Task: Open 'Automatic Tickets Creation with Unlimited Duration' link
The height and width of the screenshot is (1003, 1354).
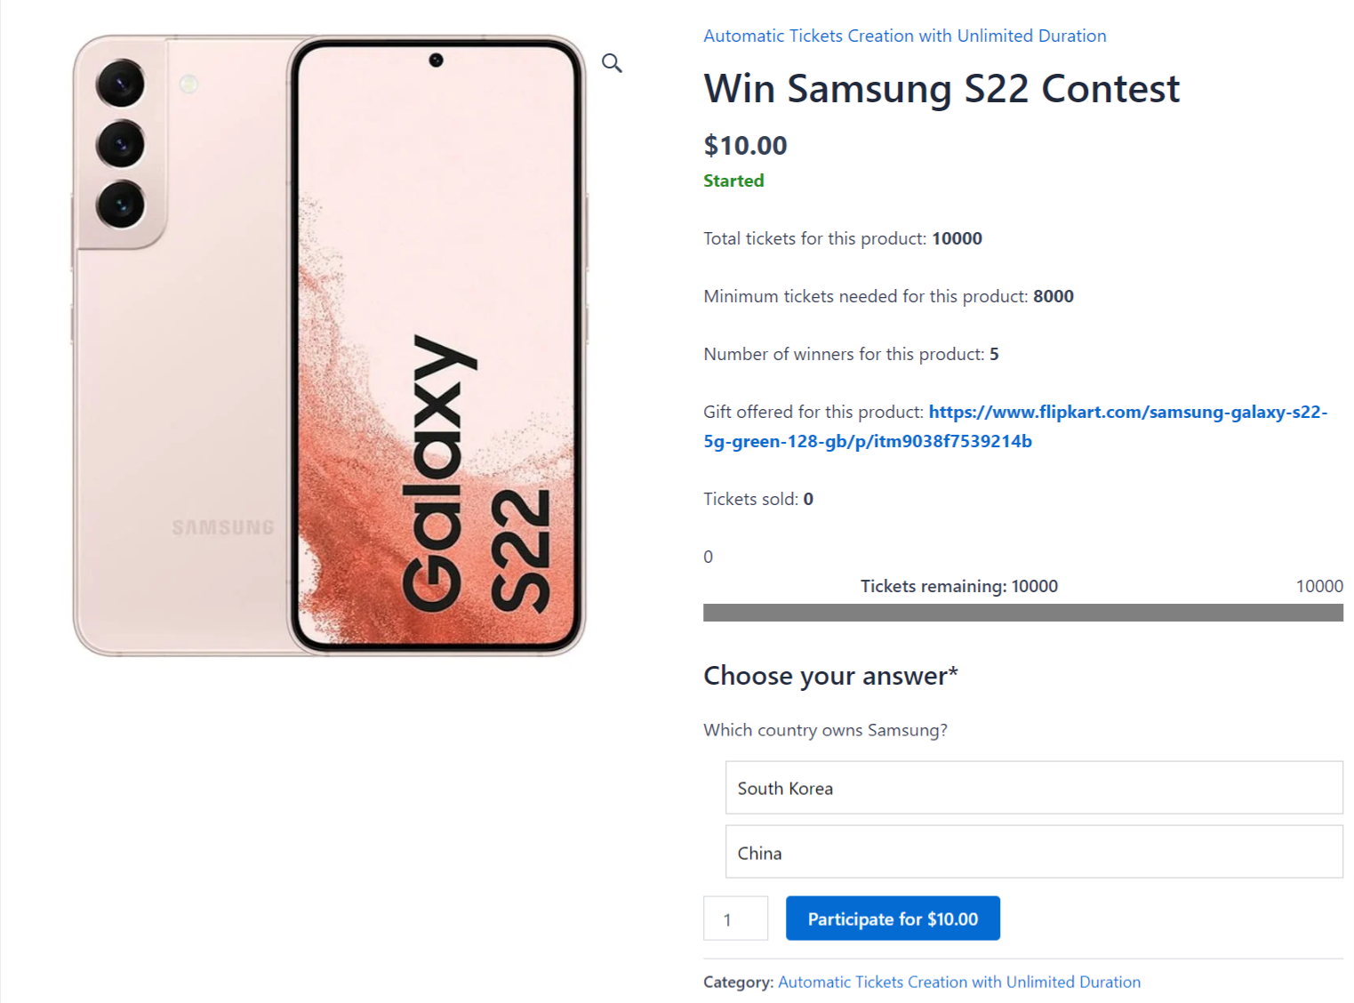Action: pos(904,36)
